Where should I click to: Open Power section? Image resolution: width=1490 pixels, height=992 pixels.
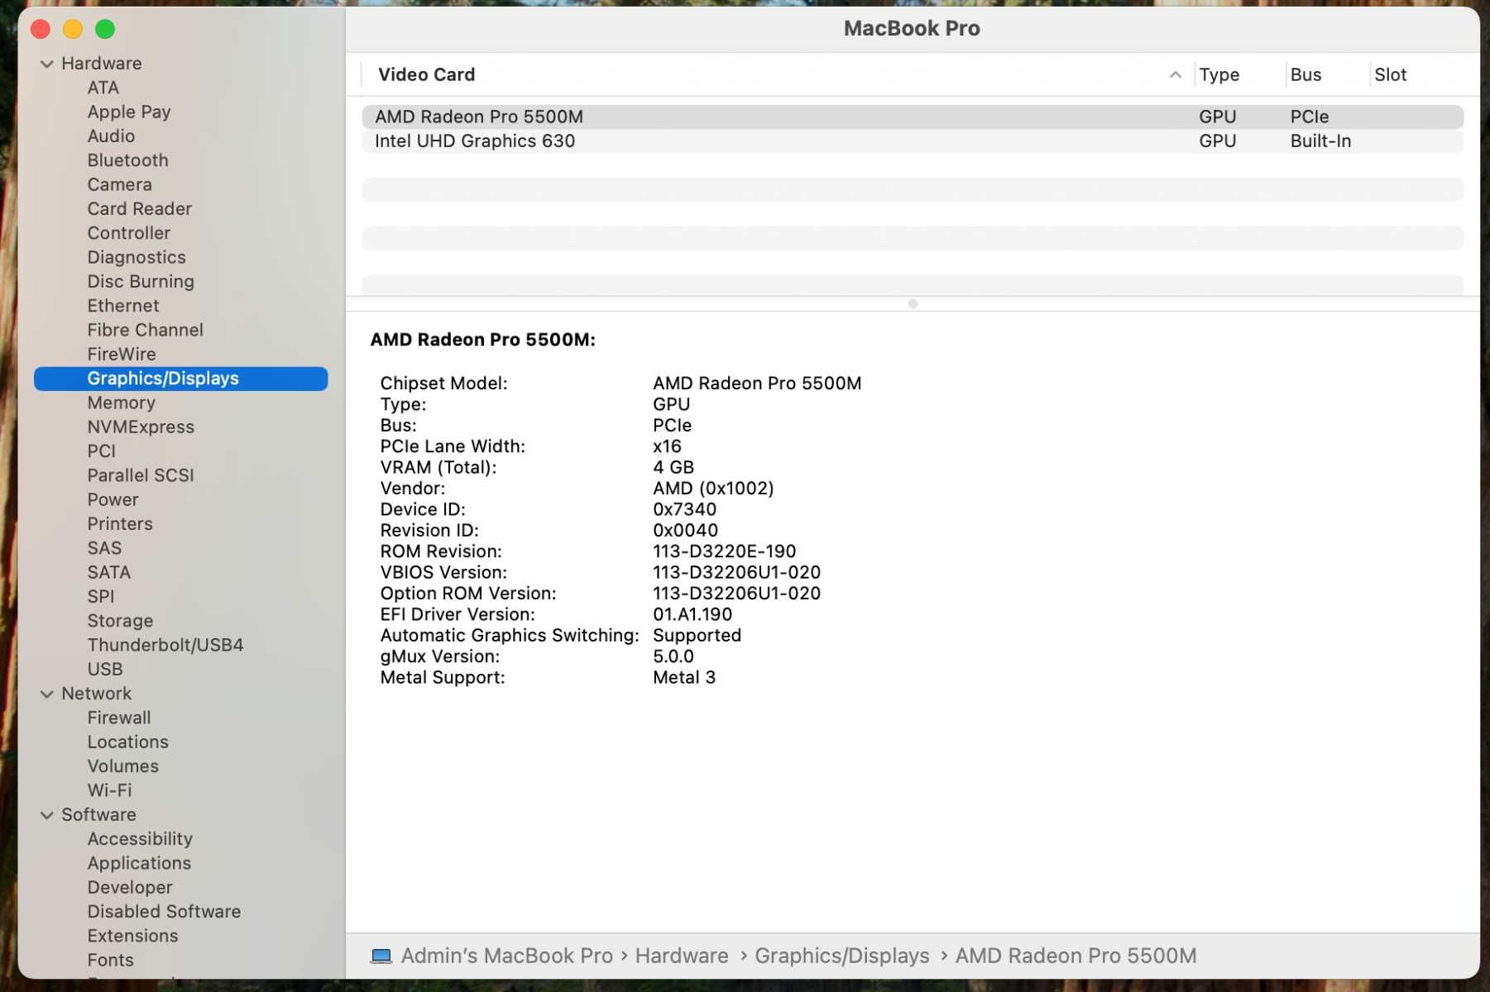[x=113, y=500]
